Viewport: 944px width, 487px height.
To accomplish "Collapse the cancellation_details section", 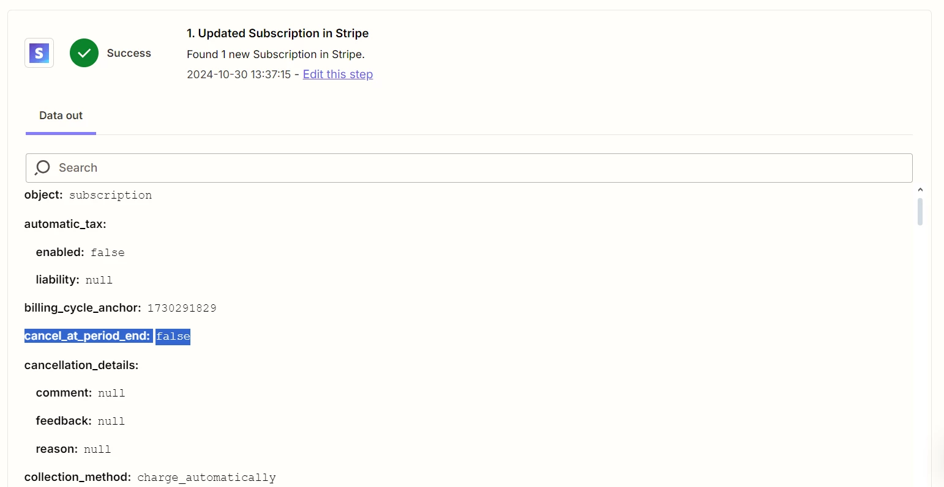I will pos(81,365).
